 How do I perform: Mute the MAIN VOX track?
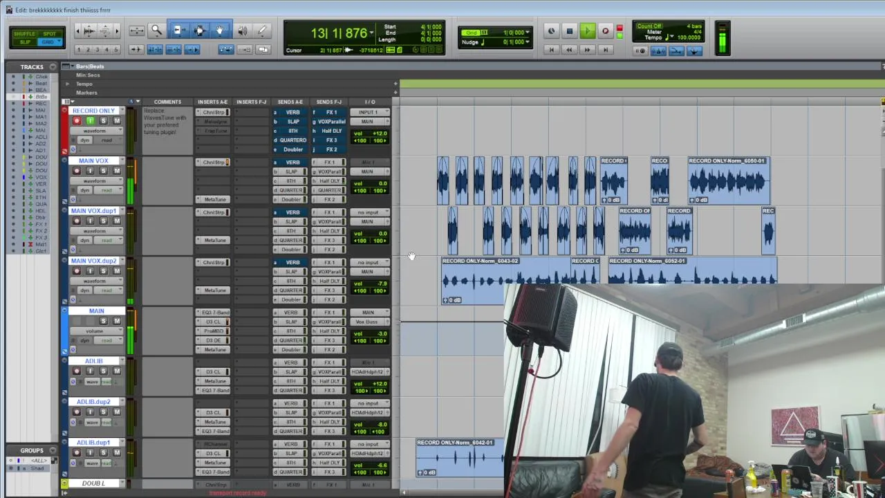tap(116, 171)
